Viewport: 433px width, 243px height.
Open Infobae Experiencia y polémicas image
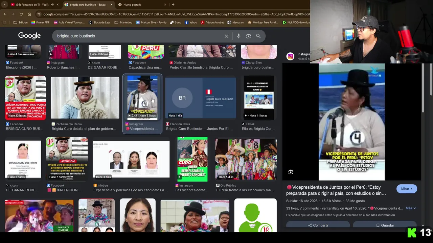(x=131, y=160)
